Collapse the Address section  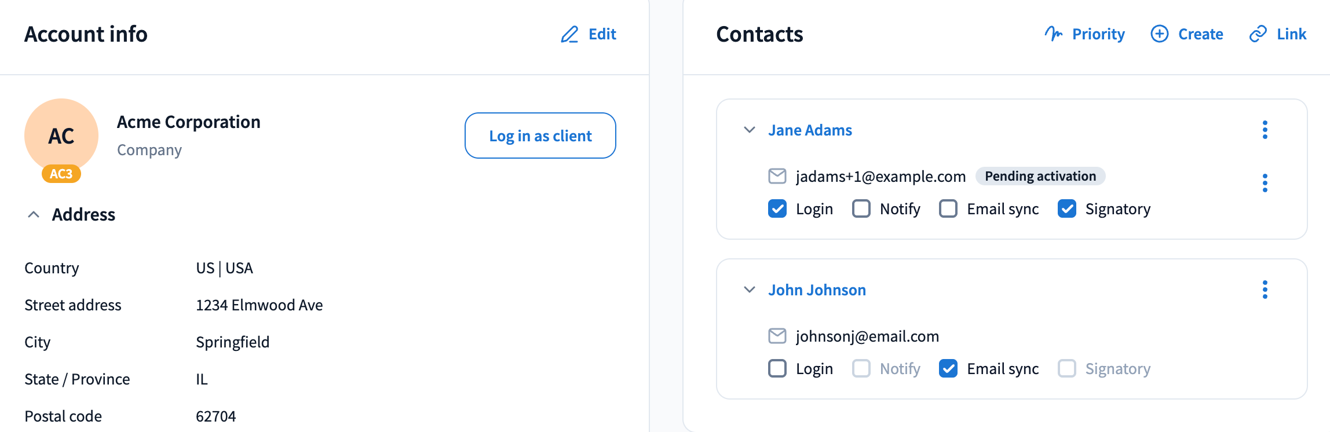click(34, 215)
